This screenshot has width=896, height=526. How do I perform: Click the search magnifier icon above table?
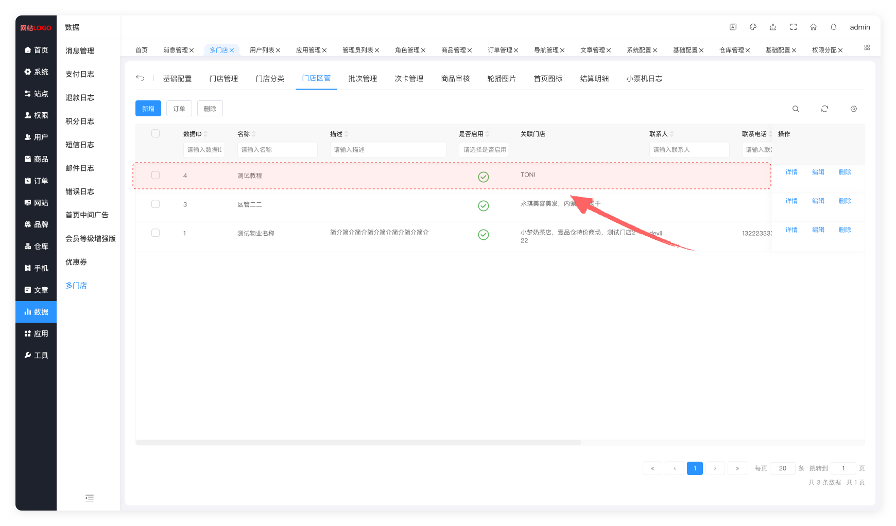point(796,109)
